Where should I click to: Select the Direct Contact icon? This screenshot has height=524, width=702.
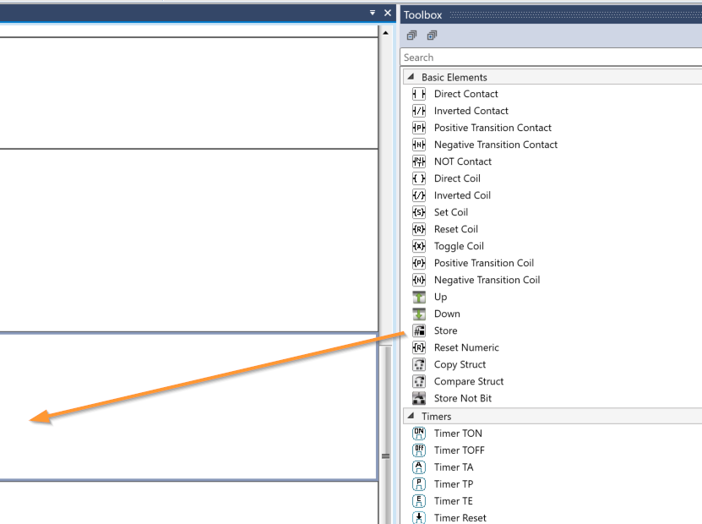click(418, 94)
